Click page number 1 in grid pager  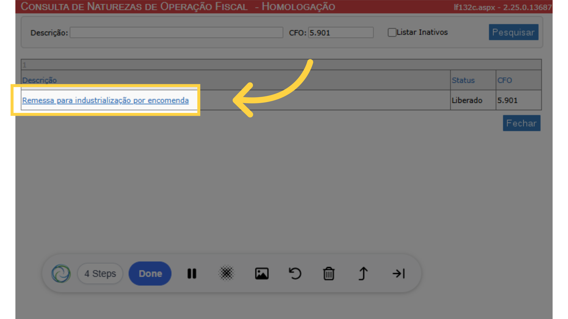click(x=25, y=65)
